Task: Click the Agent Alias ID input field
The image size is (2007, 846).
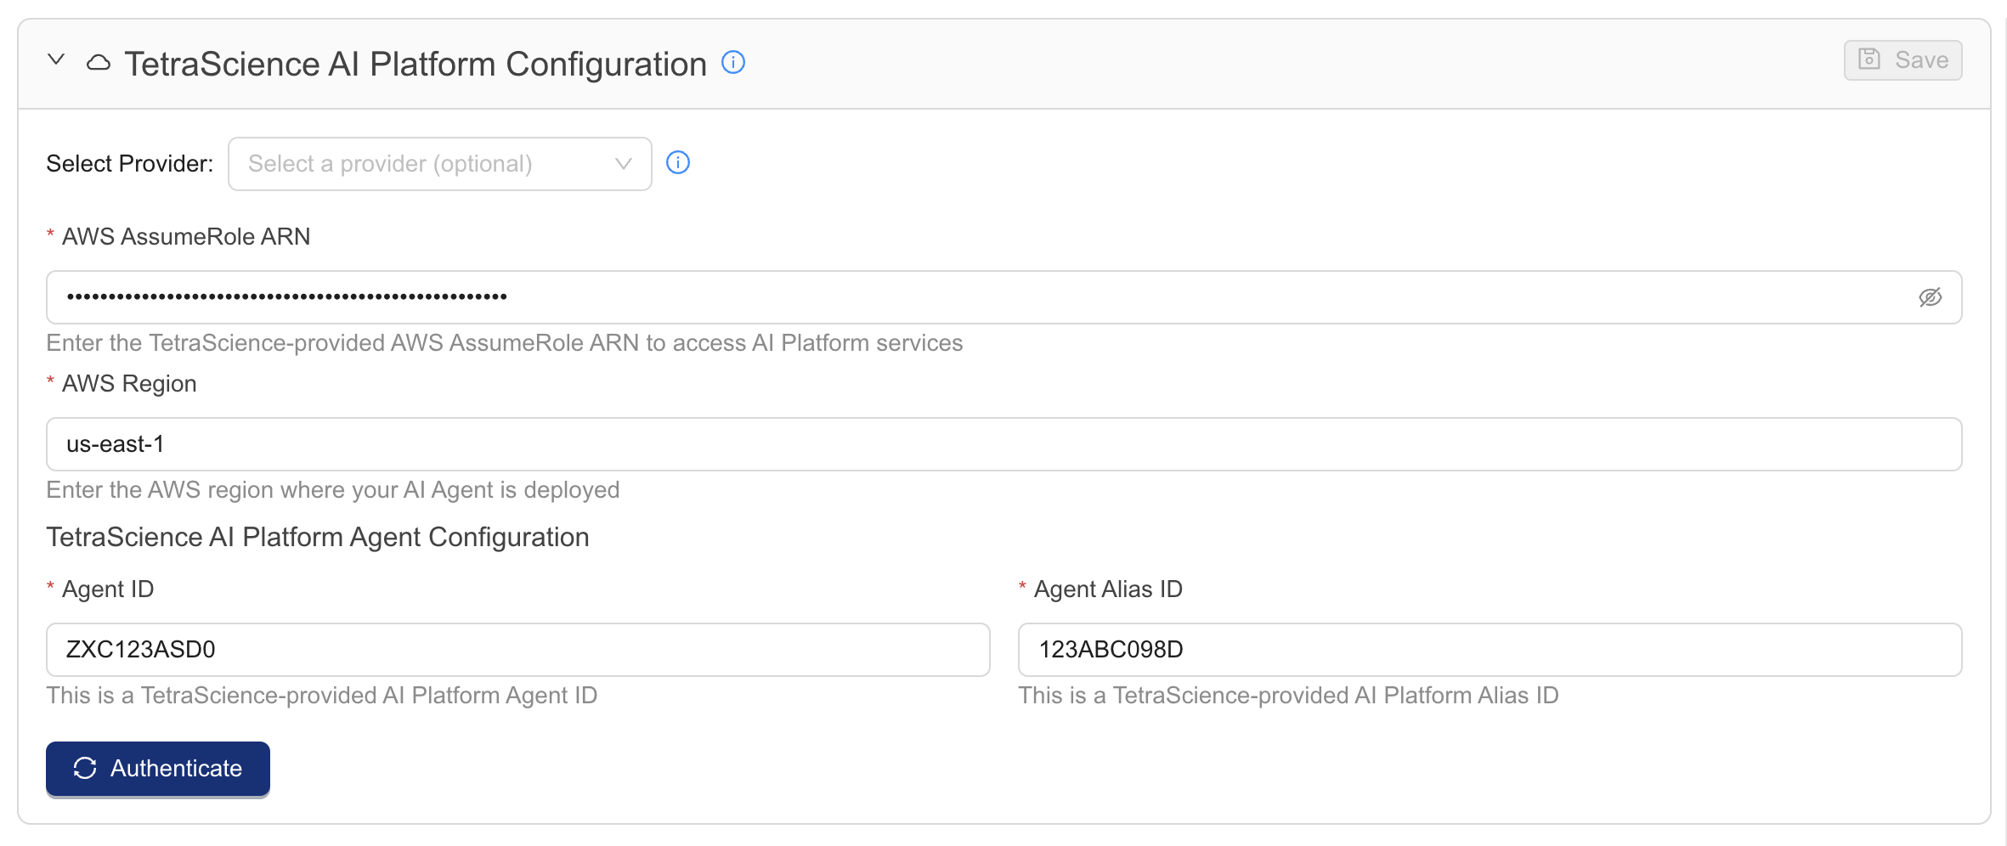Action: (1489, 650)
